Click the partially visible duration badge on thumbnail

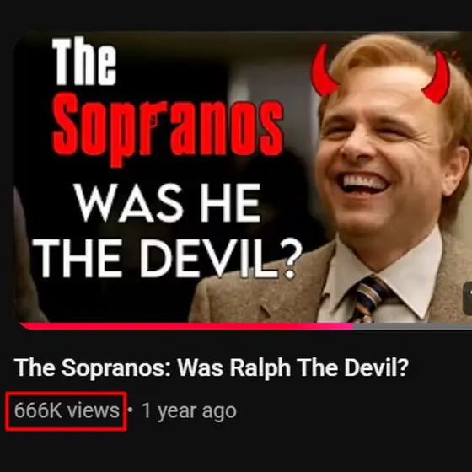point(468,298)
